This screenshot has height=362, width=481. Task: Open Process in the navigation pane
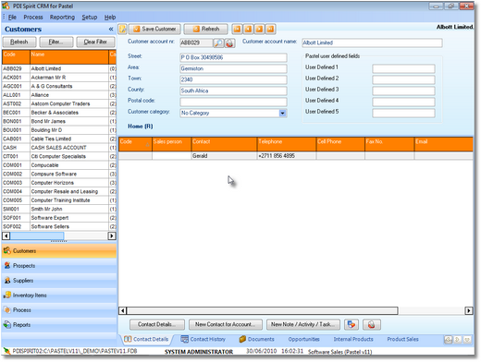58,310
